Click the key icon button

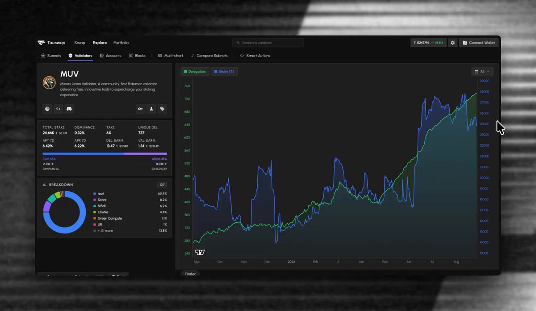[x=141, y=109]
